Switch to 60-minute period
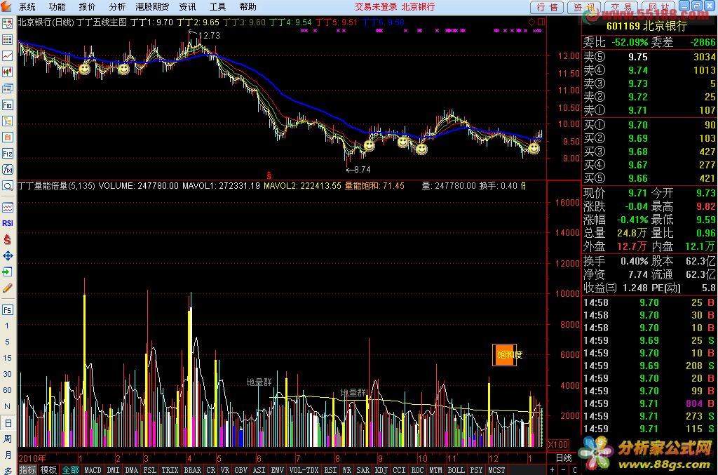 [7, 390]
